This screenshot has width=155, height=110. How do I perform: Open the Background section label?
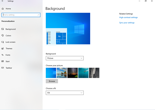11,29
